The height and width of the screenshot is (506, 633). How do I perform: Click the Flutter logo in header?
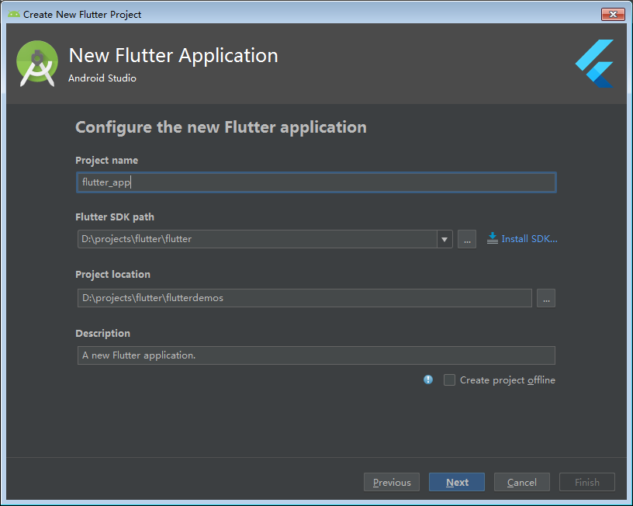(x=594, y=64)
